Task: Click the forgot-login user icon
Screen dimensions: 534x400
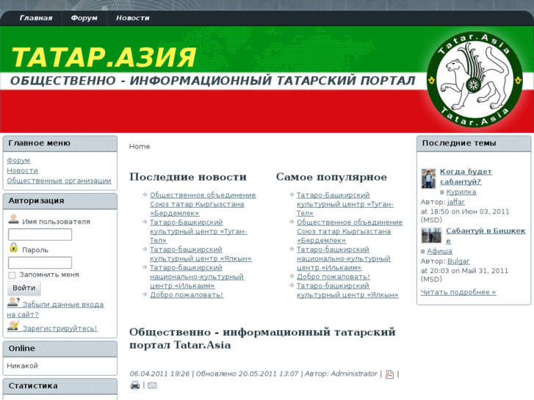Action: pos(13,301)
